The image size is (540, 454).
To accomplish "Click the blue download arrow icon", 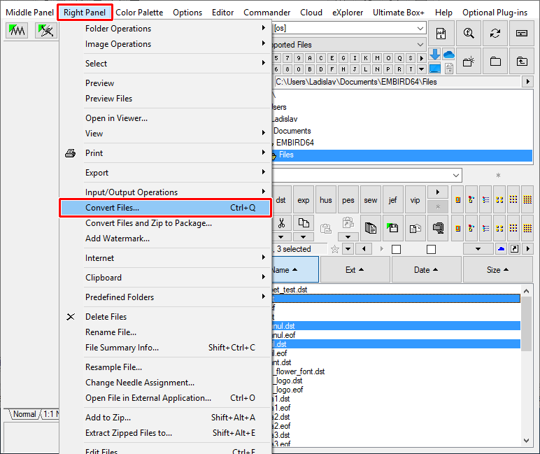I will point(435,55).
